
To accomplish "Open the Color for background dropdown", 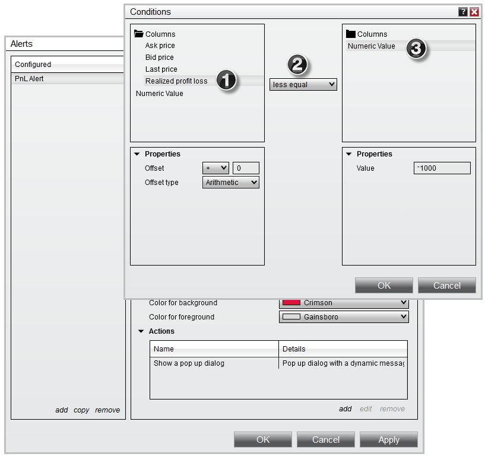I will click(x=343, y=302).
